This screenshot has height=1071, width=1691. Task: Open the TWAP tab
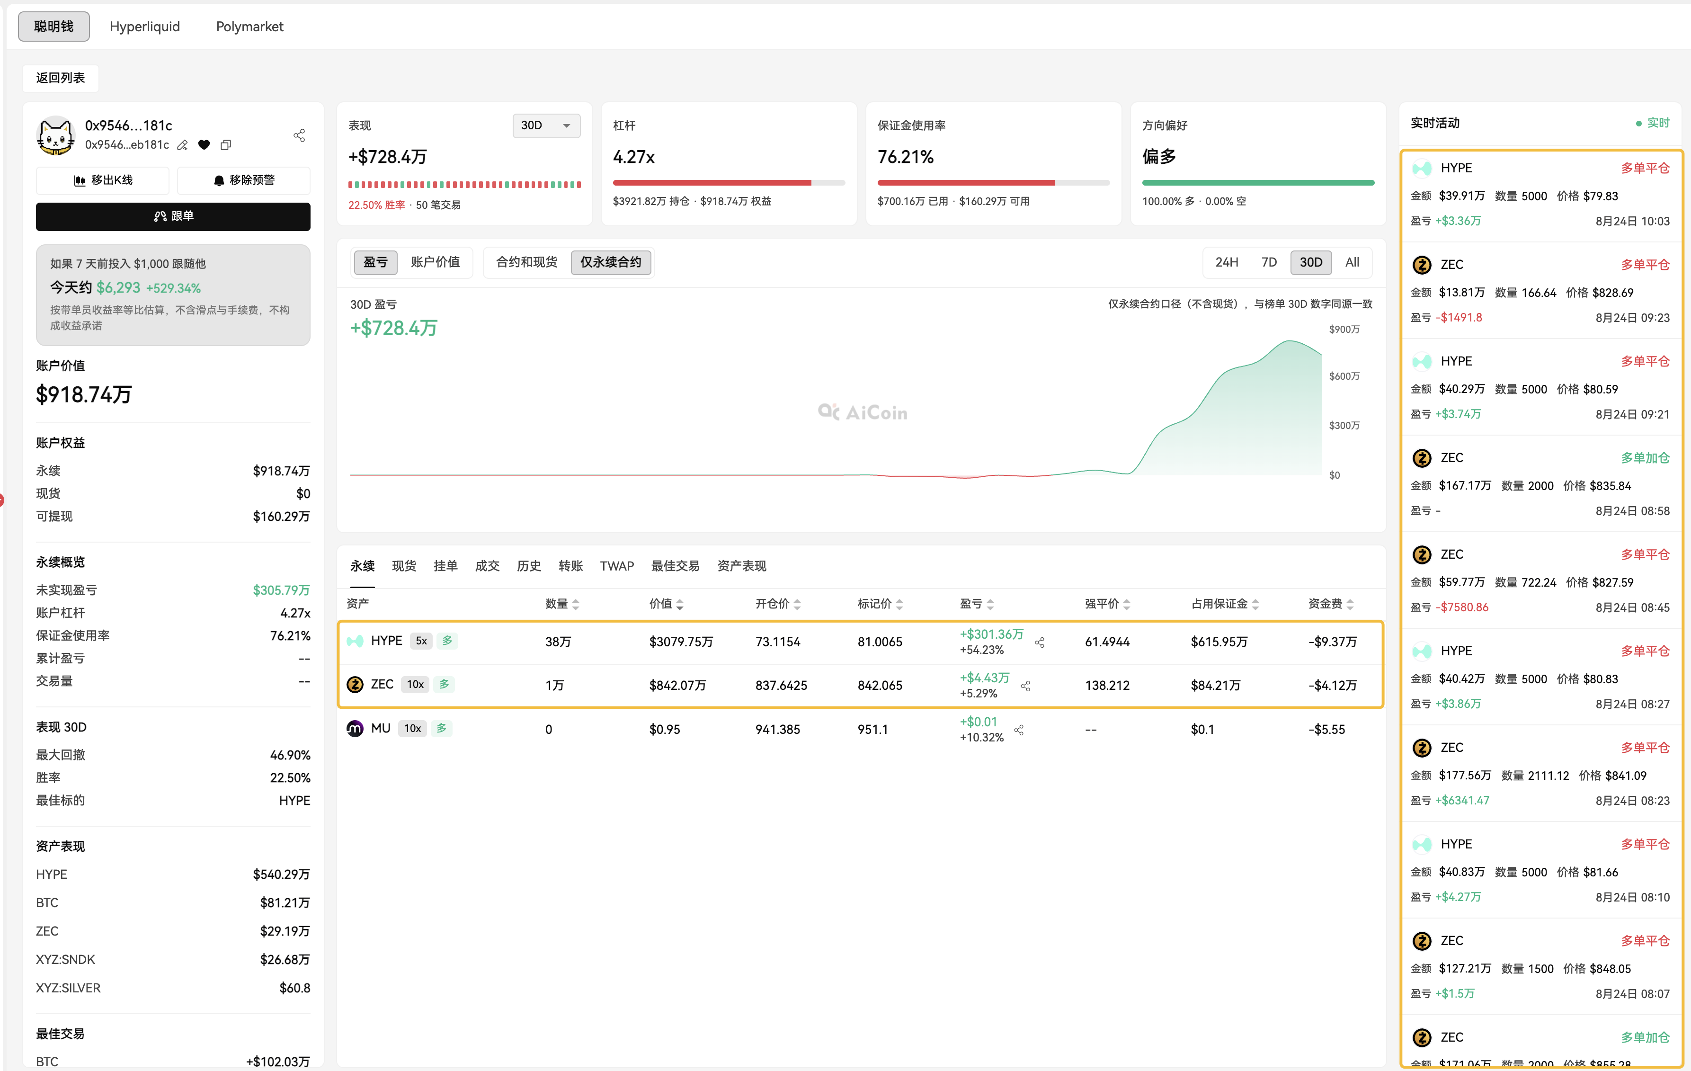pos(617,566)
